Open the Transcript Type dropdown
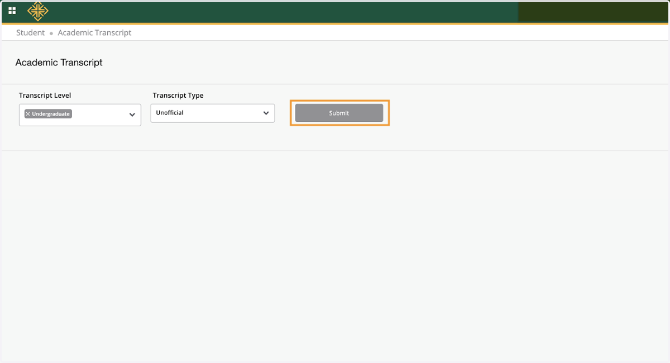Viewport: 670px width, 363px height. [x=212, y=113]
